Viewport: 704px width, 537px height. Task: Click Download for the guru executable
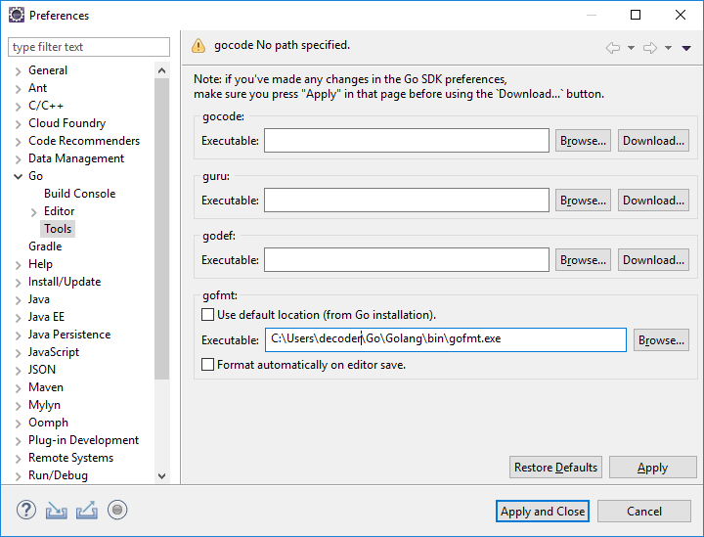pyautogui.click(x=654, y=201)
